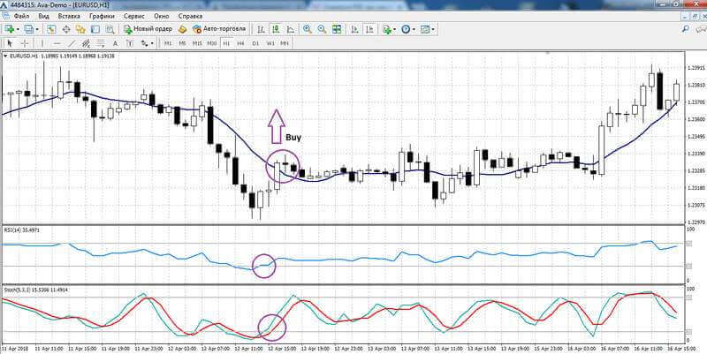Select the Horizontal Line tool

pyautogui.click(x=57, y=43)
